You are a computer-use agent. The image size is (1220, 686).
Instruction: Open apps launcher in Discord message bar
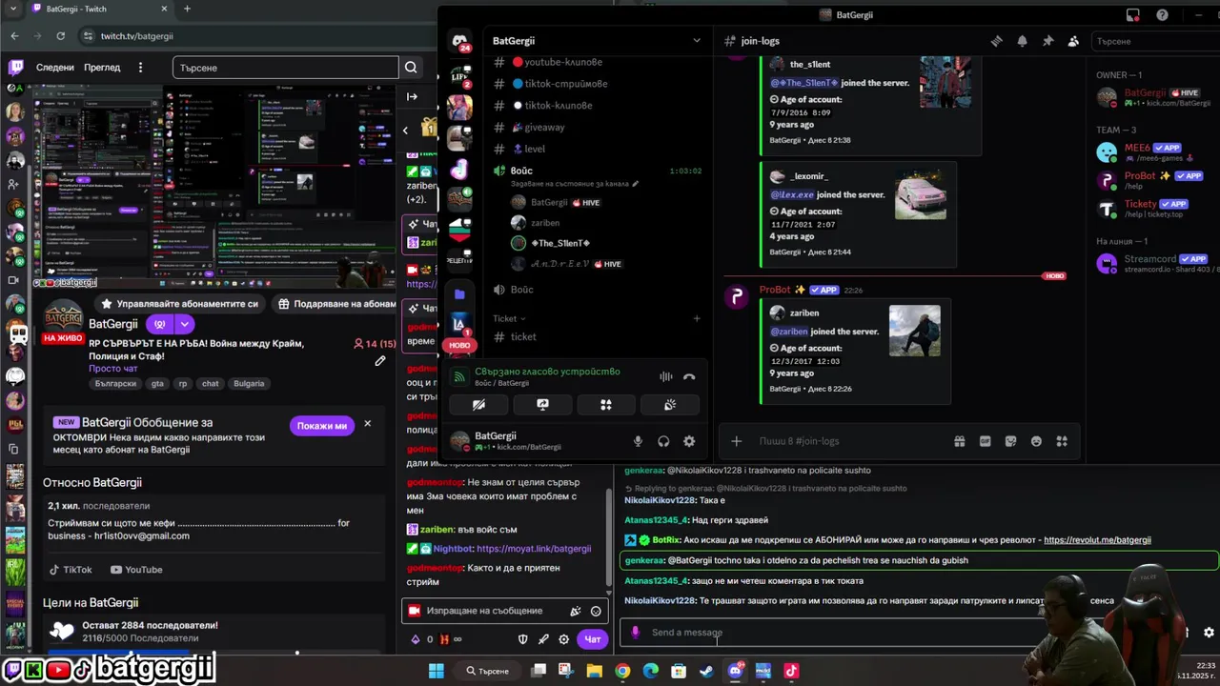1062,441
